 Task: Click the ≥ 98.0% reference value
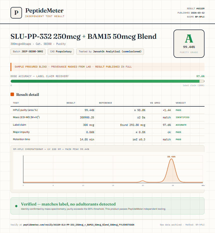[140, 110]
